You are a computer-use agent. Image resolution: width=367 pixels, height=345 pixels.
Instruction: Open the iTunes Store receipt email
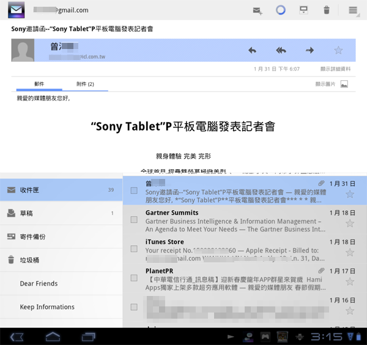[x=245, y=249]
